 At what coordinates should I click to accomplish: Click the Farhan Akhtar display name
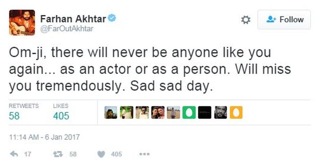coord(73,19)
